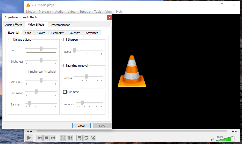Image resolution: width=242 pixels, height=144 pixels.
Task: Open the Playback menu
Action: 45,12
